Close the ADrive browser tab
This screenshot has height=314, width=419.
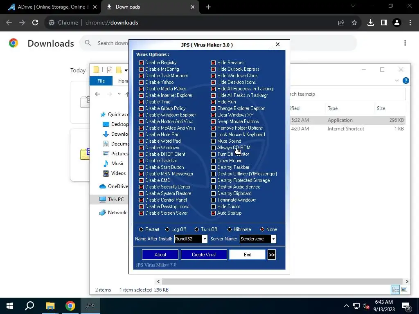click(x=95, y=7)
